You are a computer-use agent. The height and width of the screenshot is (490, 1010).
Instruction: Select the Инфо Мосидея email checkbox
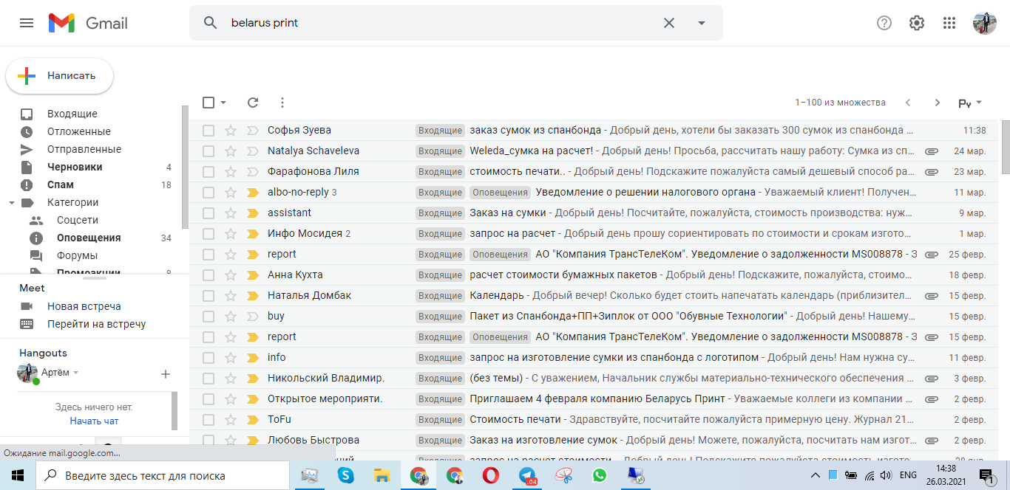pyautogui.click(x=209, y=234)
